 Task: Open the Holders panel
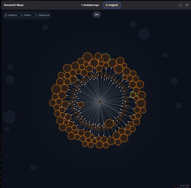(x=11, y=15)
